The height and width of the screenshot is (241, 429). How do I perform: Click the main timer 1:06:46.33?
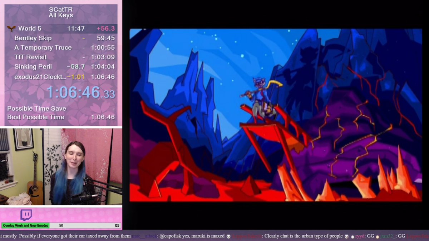(x=81, y=92)
